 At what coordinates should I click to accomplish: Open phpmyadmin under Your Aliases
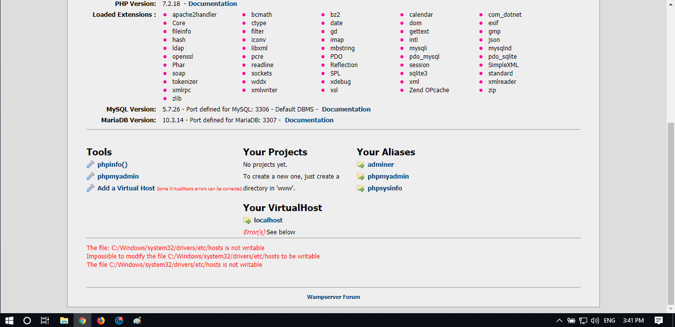[x=388, y=177]
